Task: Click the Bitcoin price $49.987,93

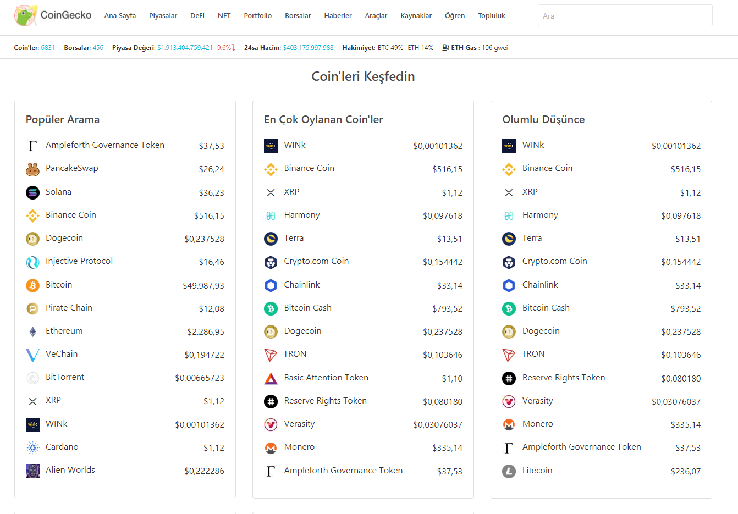Action: pyautogui.click(x=203, y=286)
